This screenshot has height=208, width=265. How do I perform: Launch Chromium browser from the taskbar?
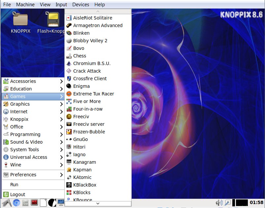(17, 203)
